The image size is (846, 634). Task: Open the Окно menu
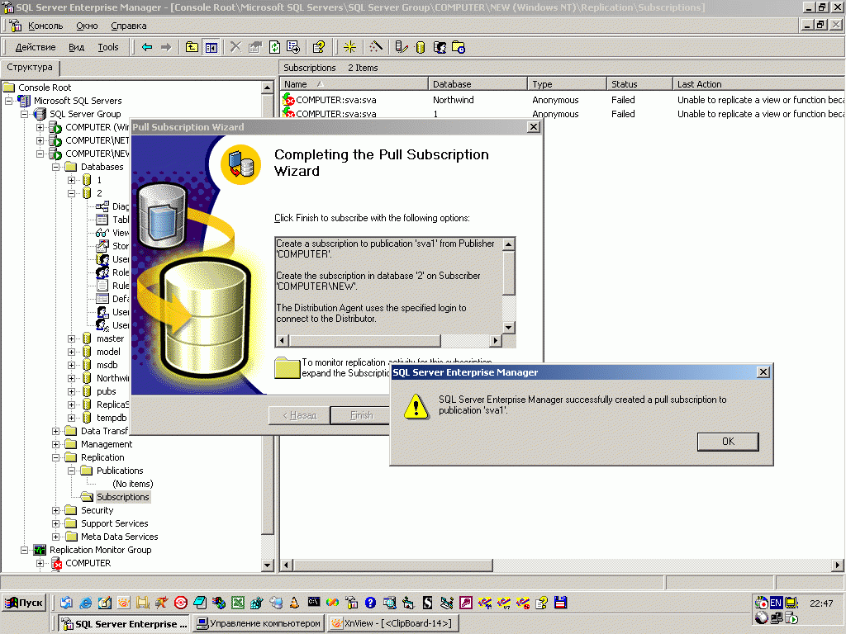pos(87,26)
